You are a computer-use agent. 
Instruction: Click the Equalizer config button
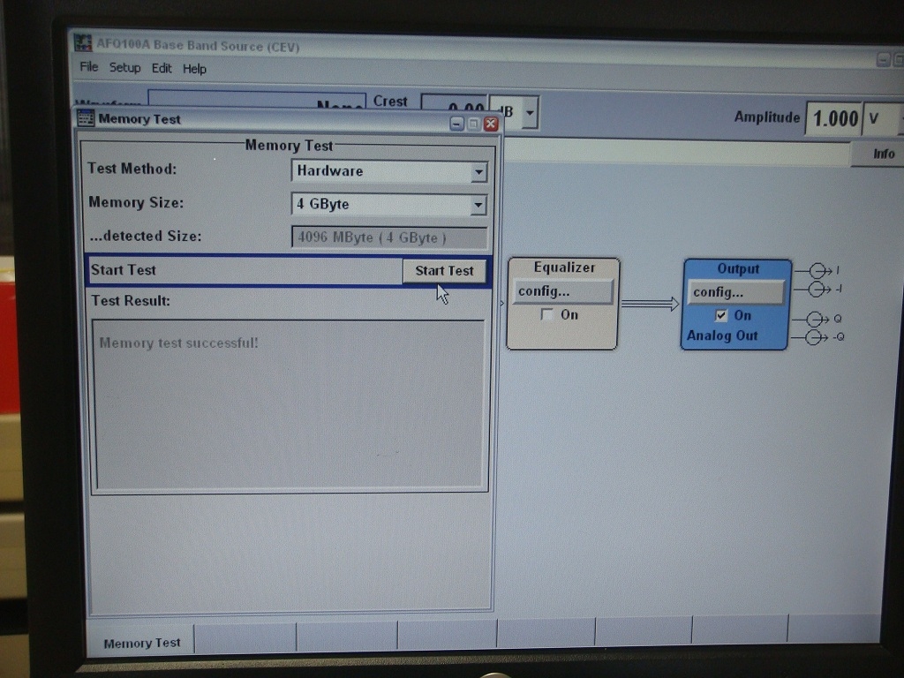[562, 291]
